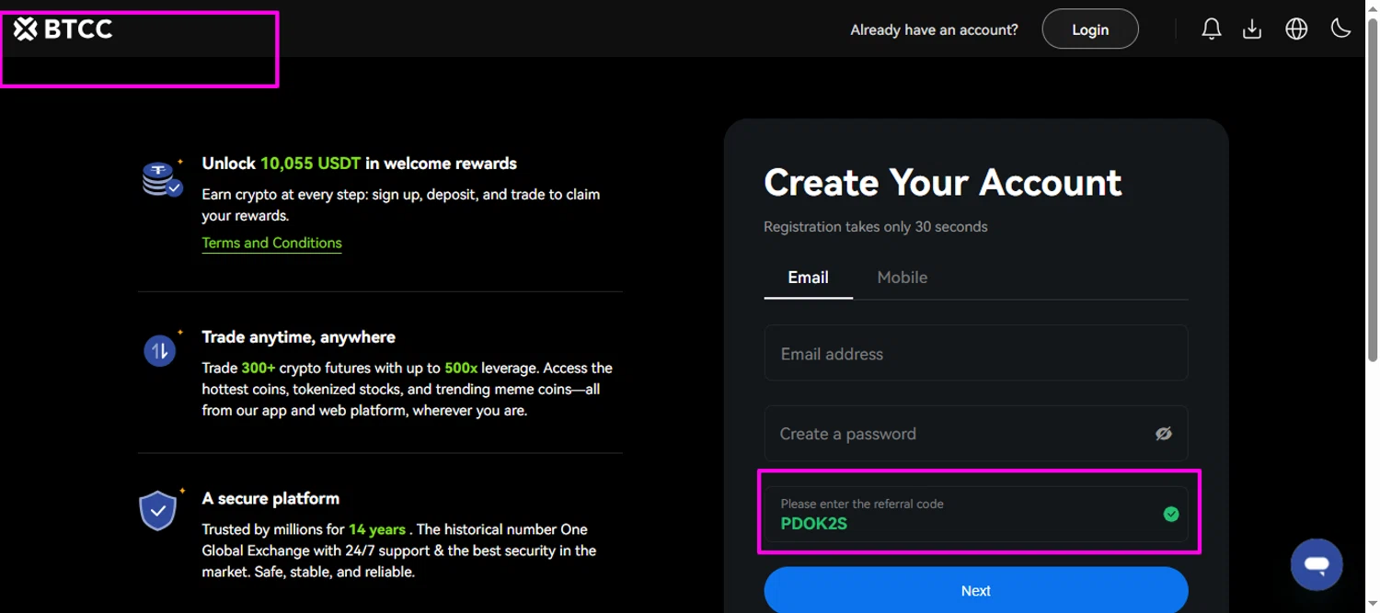
Task: Click 'Unlock 10,055 USDT in welcome rewards'
Action: click(x=359, y=164)
